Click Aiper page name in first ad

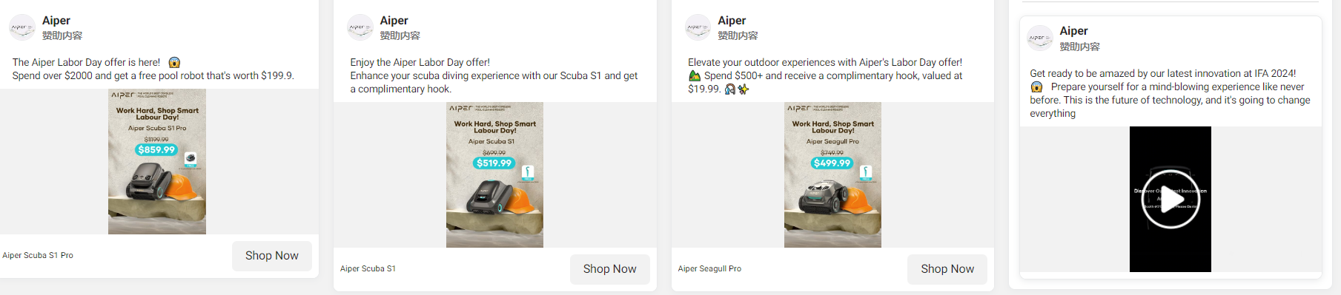(56, 21)
